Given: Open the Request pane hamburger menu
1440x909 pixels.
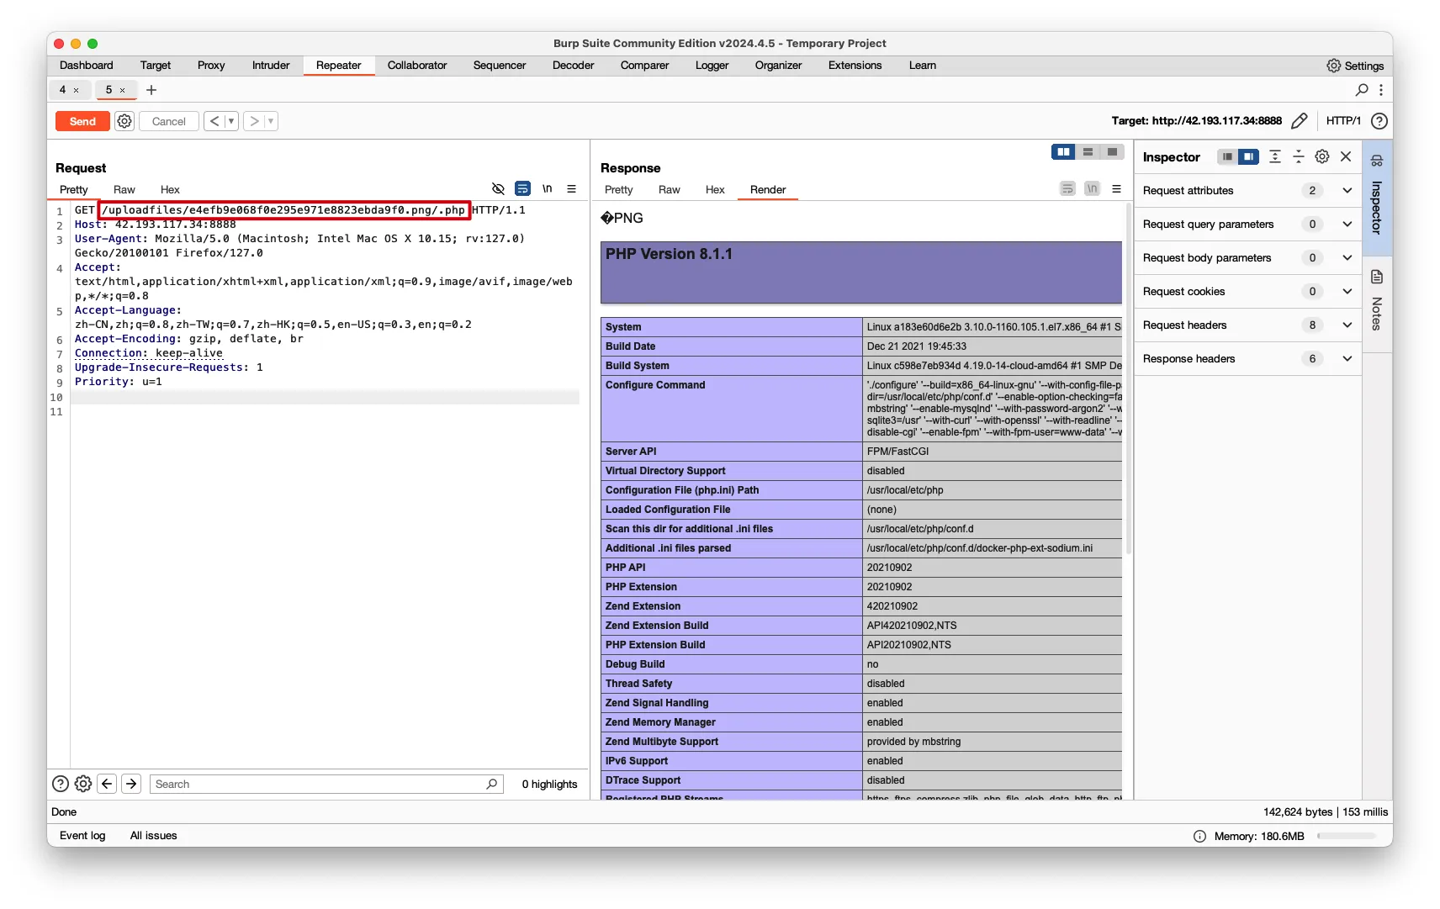Looking at the screenshot, I should 572,189.
